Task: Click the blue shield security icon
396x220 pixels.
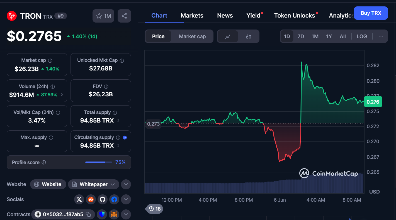Action: pyautogui.click(x=102, y=214)
